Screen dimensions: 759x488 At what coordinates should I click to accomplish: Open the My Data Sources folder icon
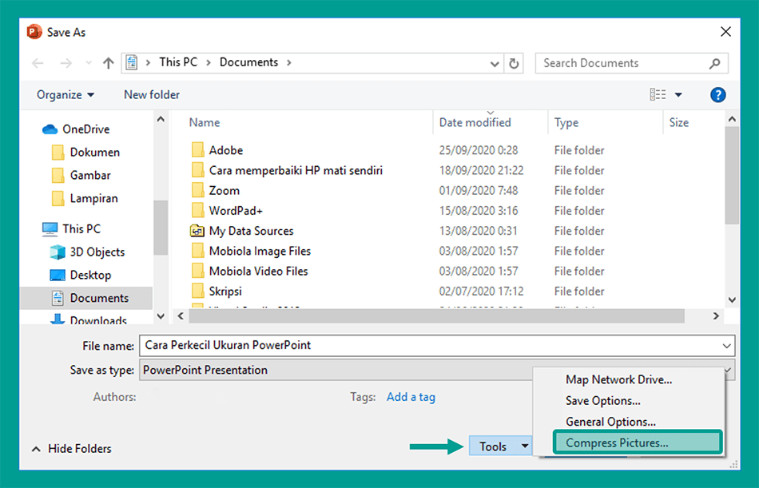coord(197,231)
